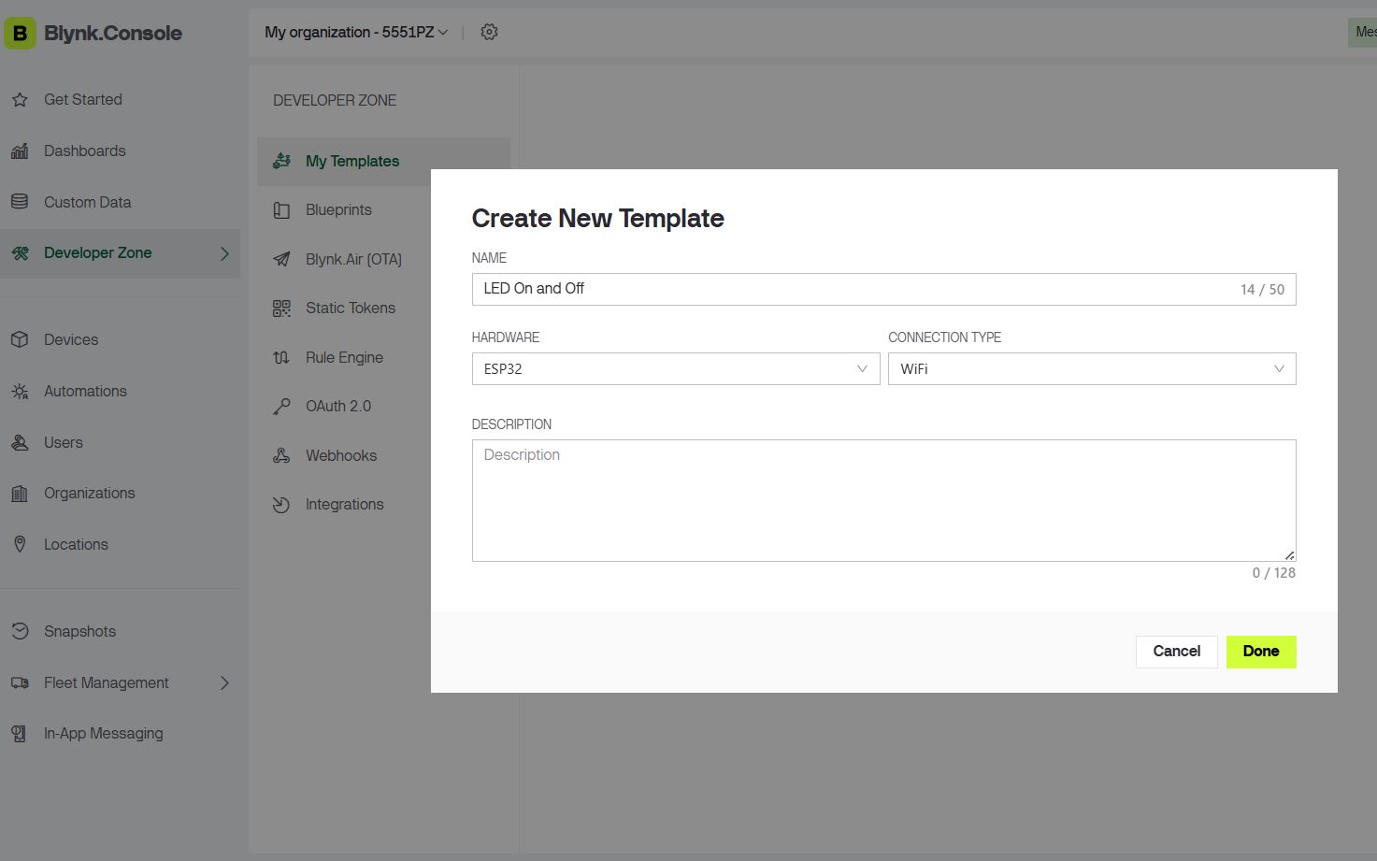Click the Devices label in sidebar
The width and height of the screenshot is (1377, 861).
click(x=71, y=339)
